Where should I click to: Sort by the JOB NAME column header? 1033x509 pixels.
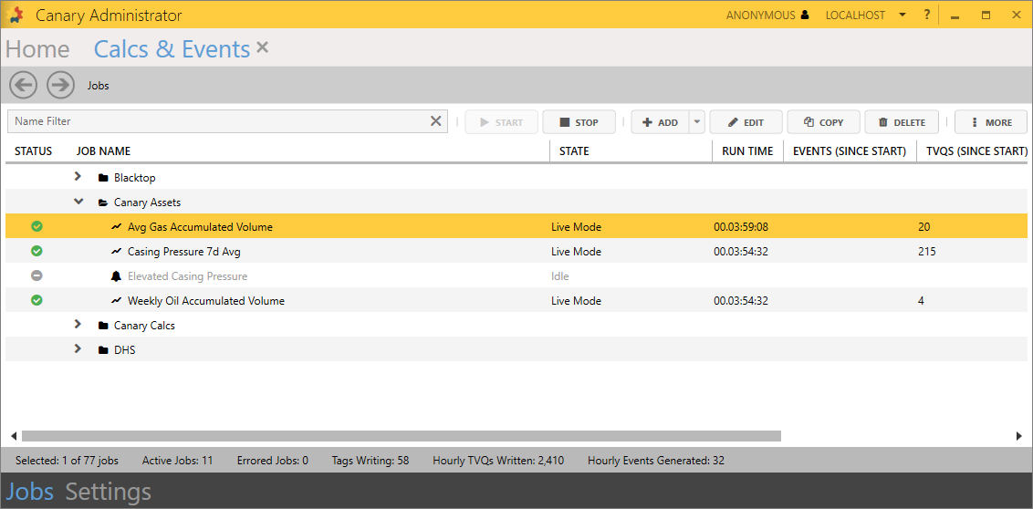[x=103, y=151]
